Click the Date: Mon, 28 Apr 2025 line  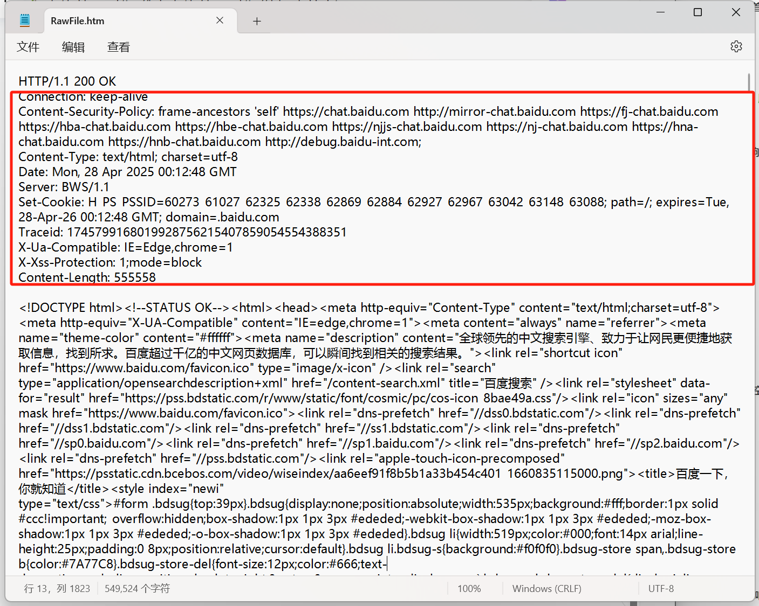127,172
